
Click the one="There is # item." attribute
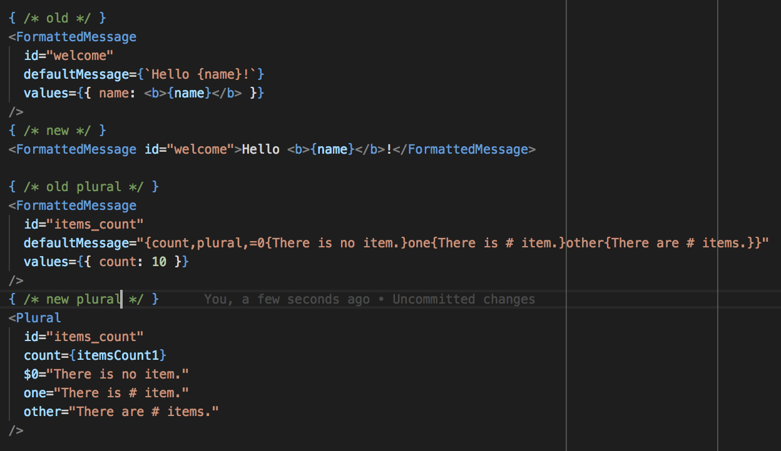coord(106,393)
